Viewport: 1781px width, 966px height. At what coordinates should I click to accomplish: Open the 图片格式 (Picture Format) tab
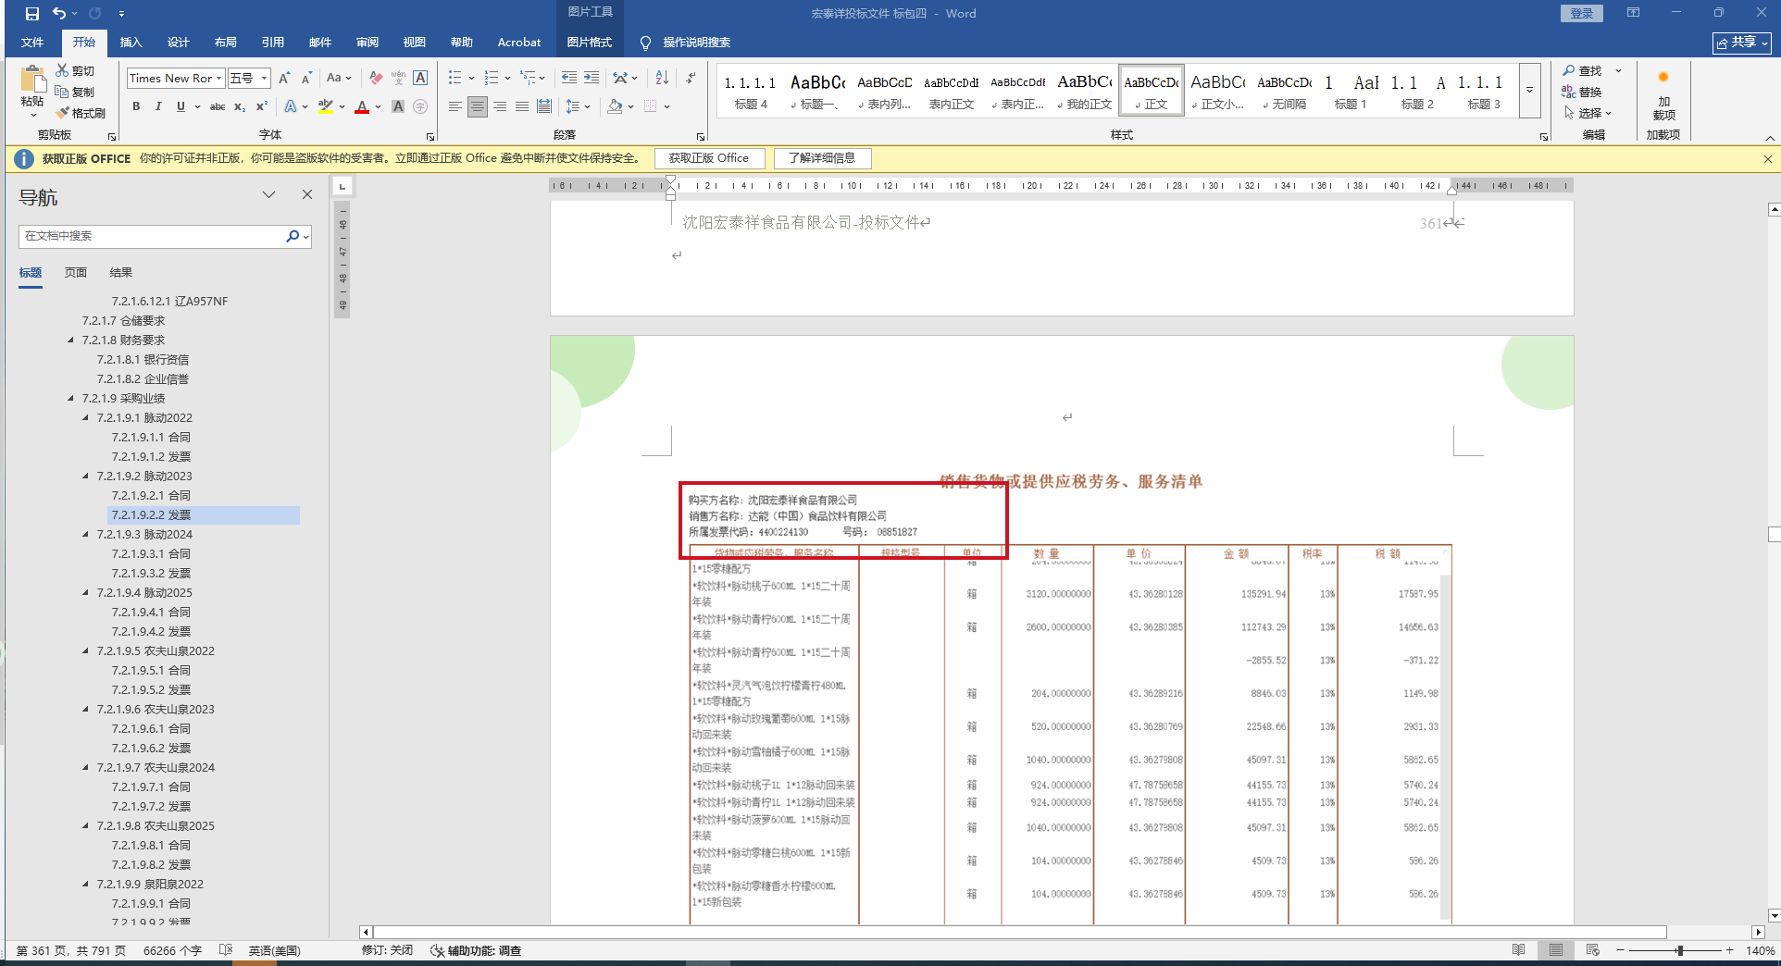point(590,43)
